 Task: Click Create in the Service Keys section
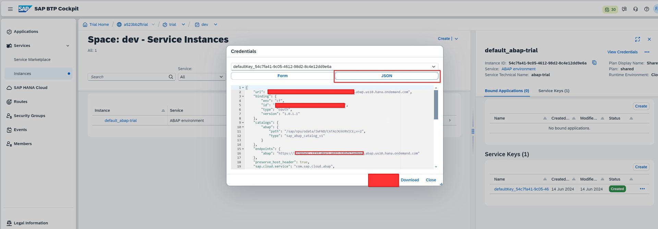point(641,167)
